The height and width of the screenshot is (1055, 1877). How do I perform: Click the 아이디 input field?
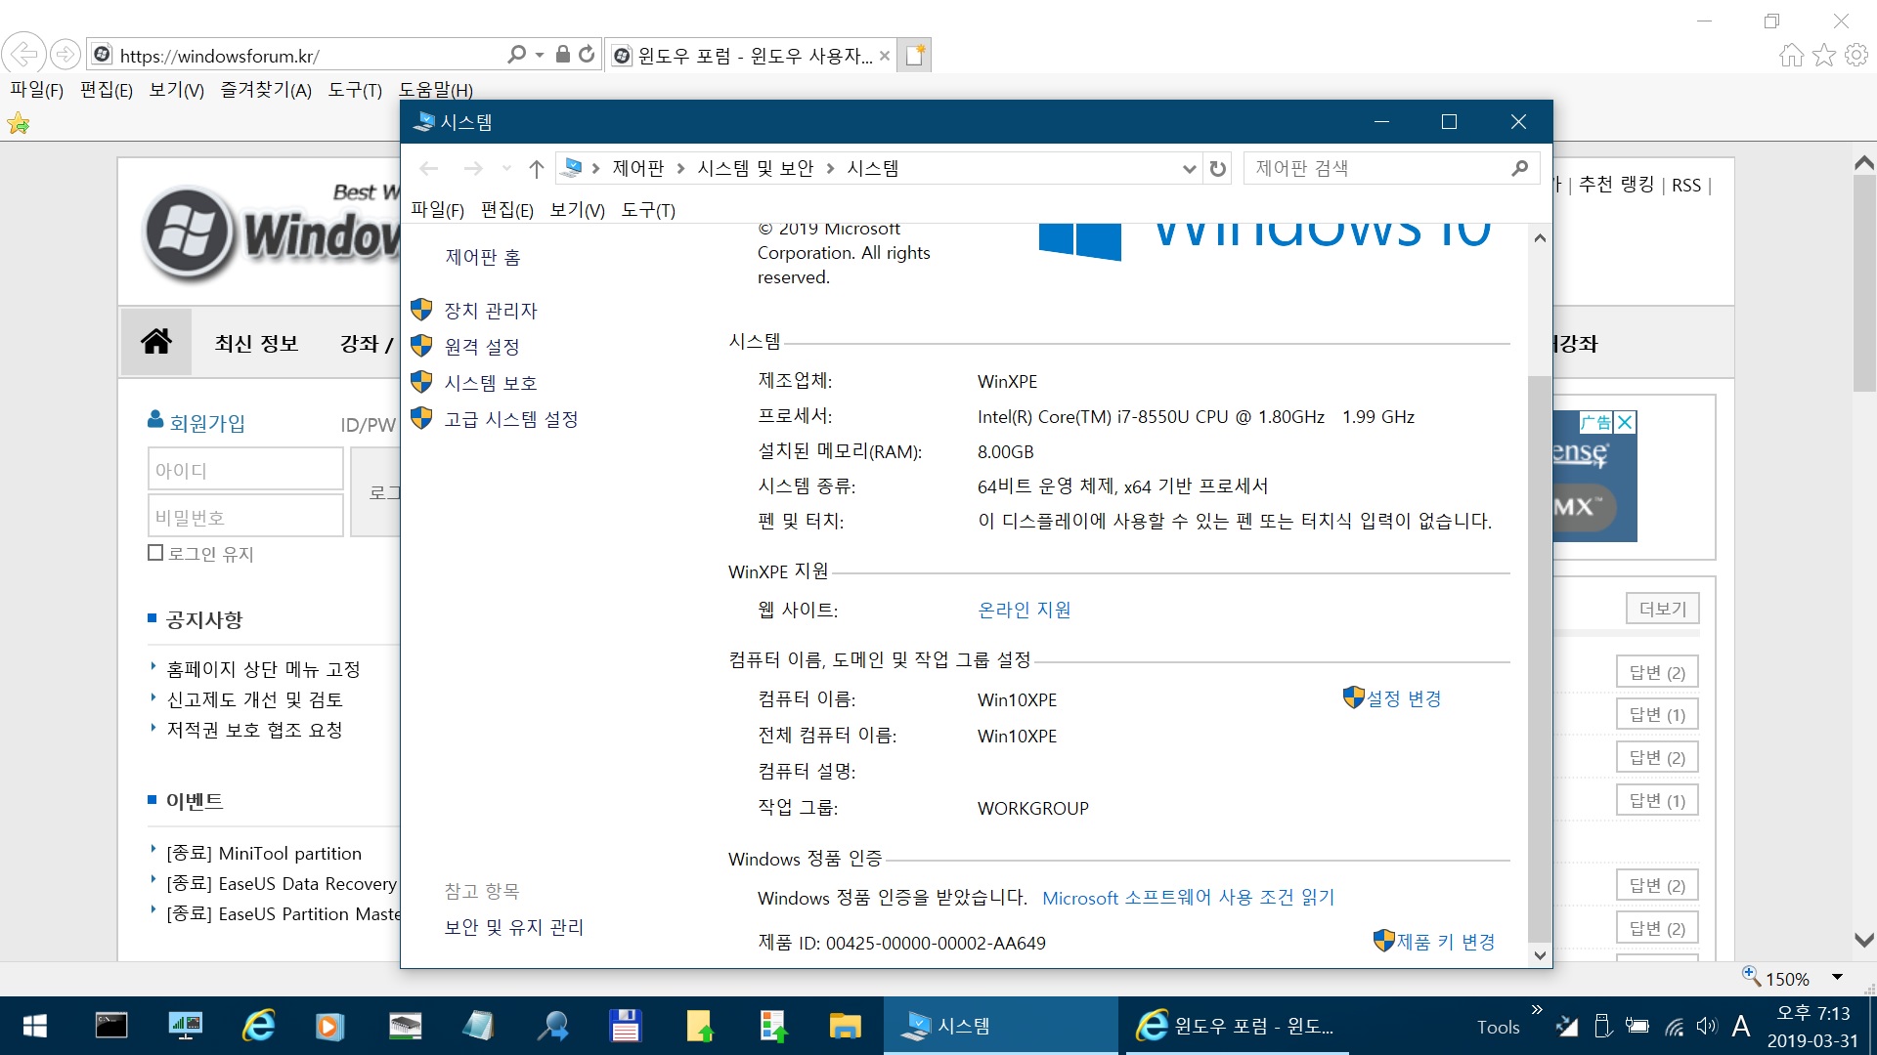tap(245, 469)
